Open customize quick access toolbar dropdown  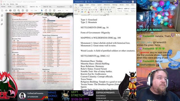tap(95, 2)
